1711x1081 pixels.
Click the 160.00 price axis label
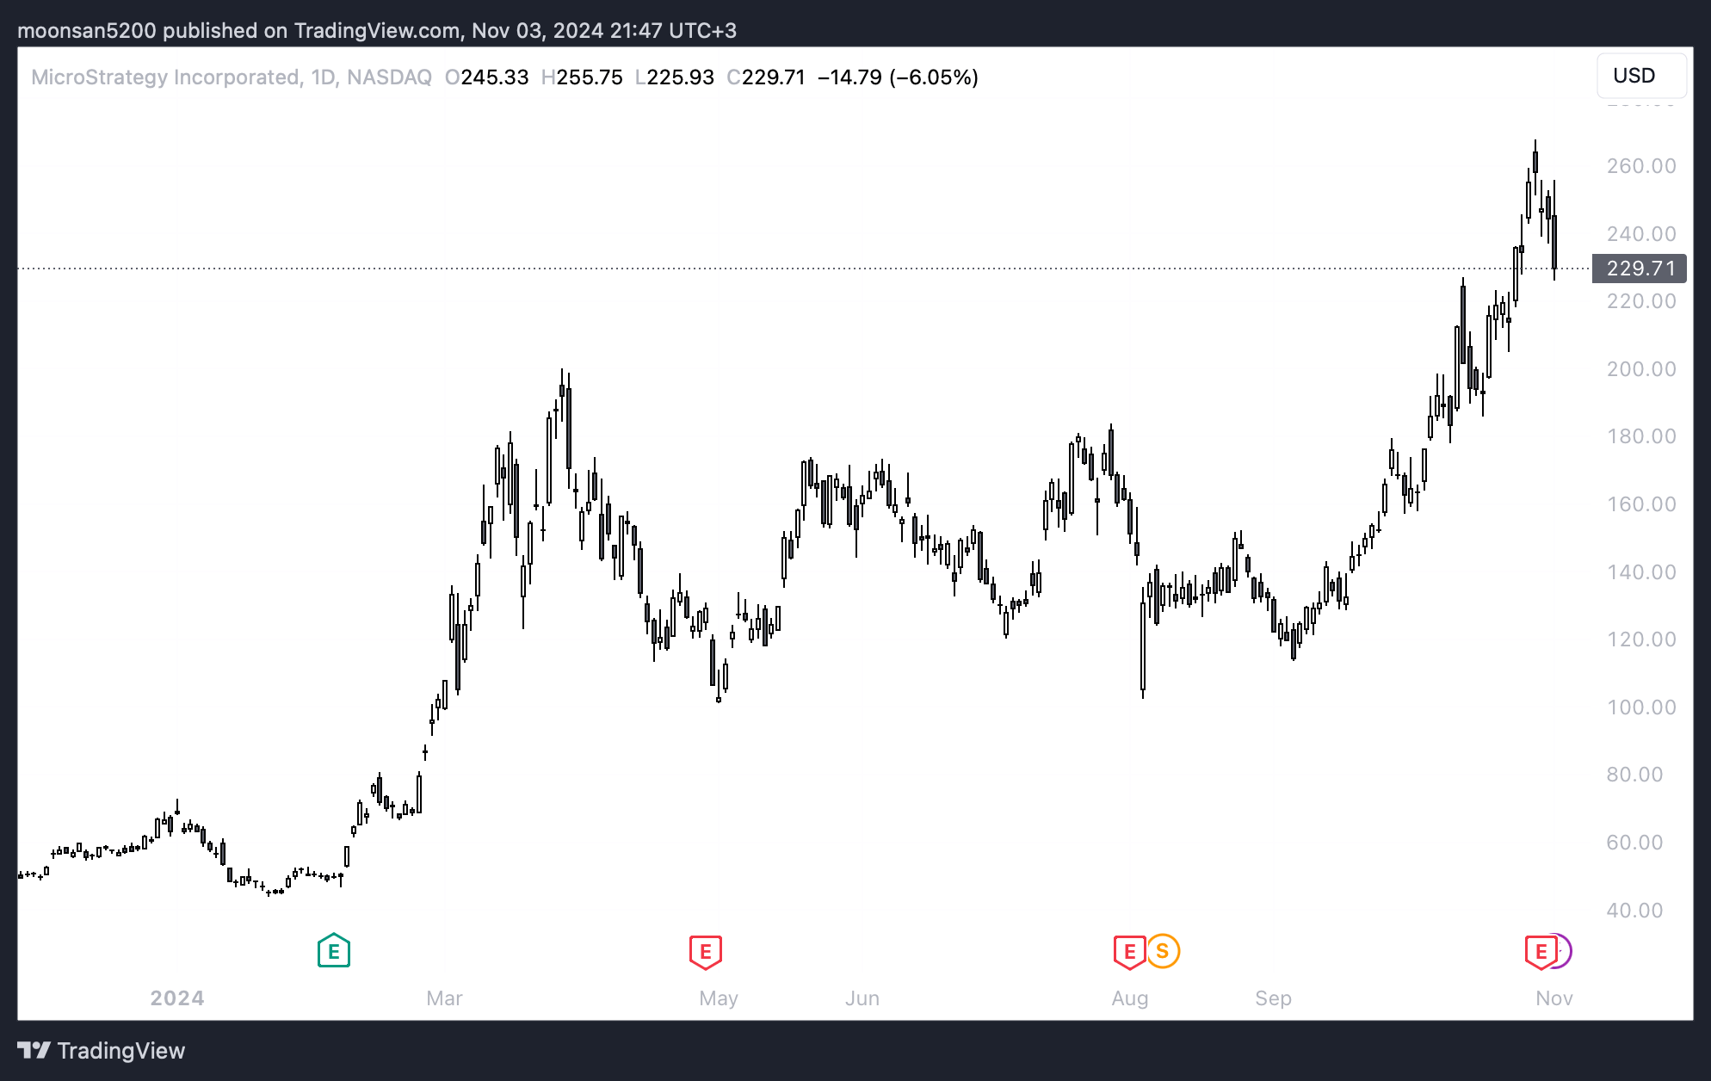[1641, 504]
